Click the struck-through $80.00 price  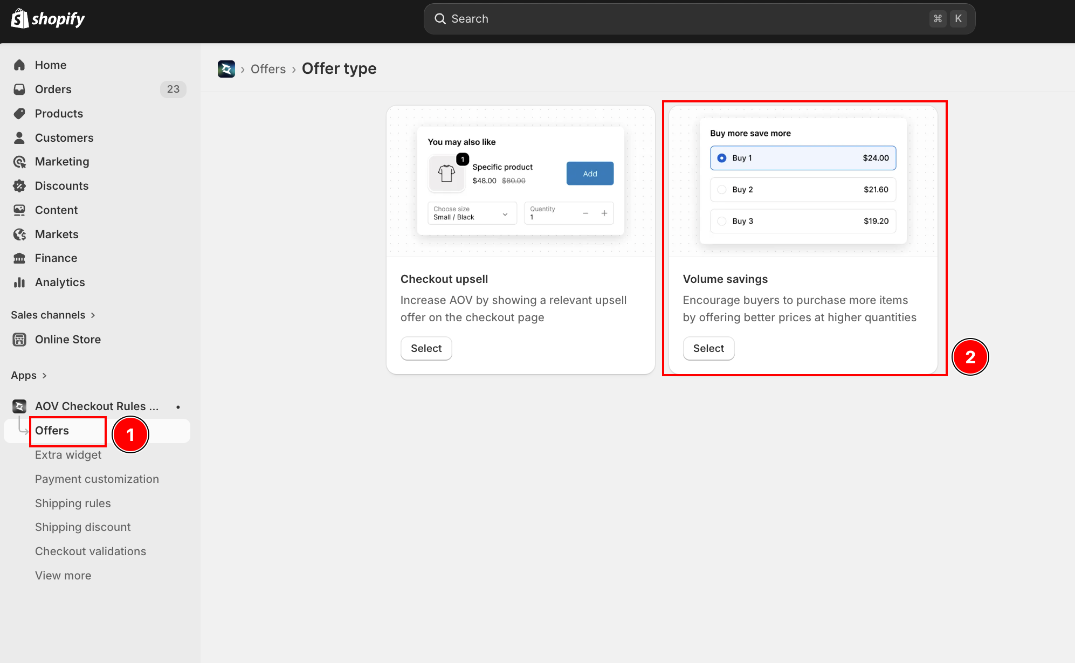(513, 181)
